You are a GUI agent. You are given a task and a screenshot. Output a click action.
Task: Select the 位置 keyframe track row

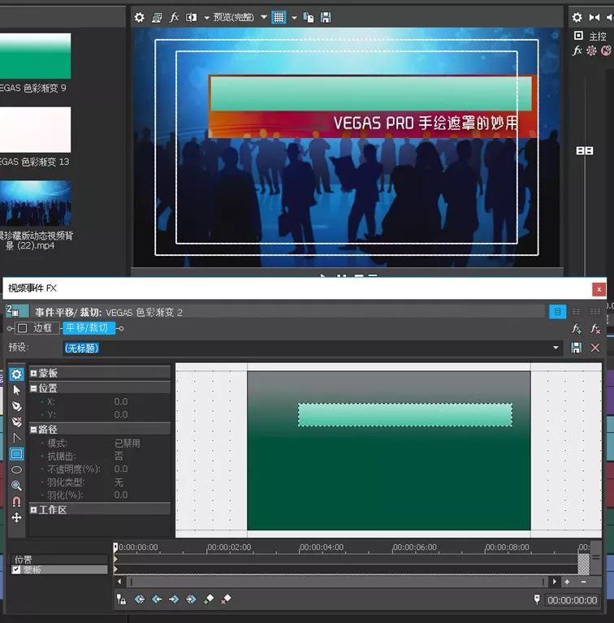[59, 560]
